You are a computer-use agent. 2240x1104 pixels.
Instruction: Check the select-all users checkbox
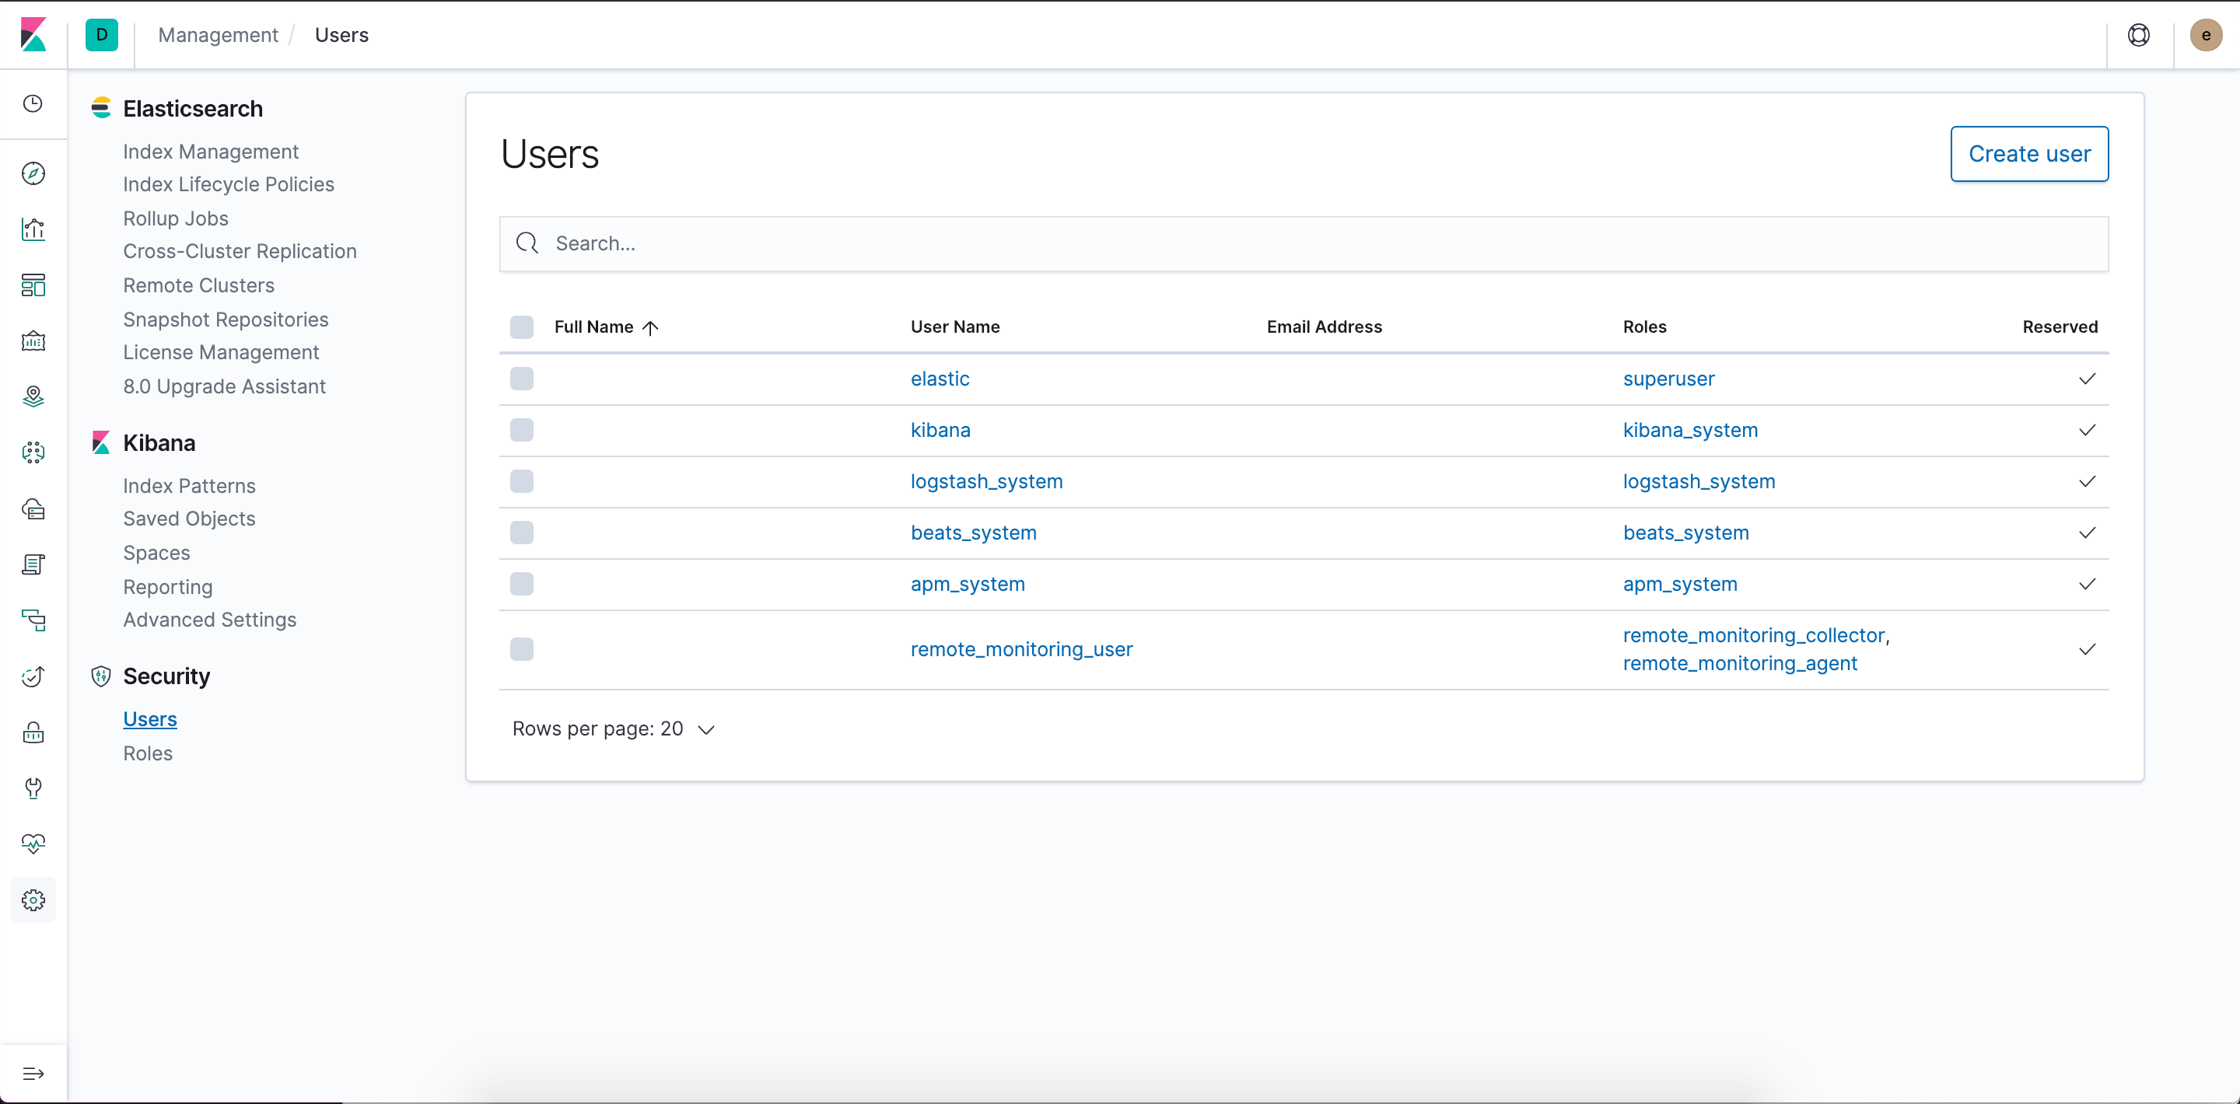pos(522,327)
